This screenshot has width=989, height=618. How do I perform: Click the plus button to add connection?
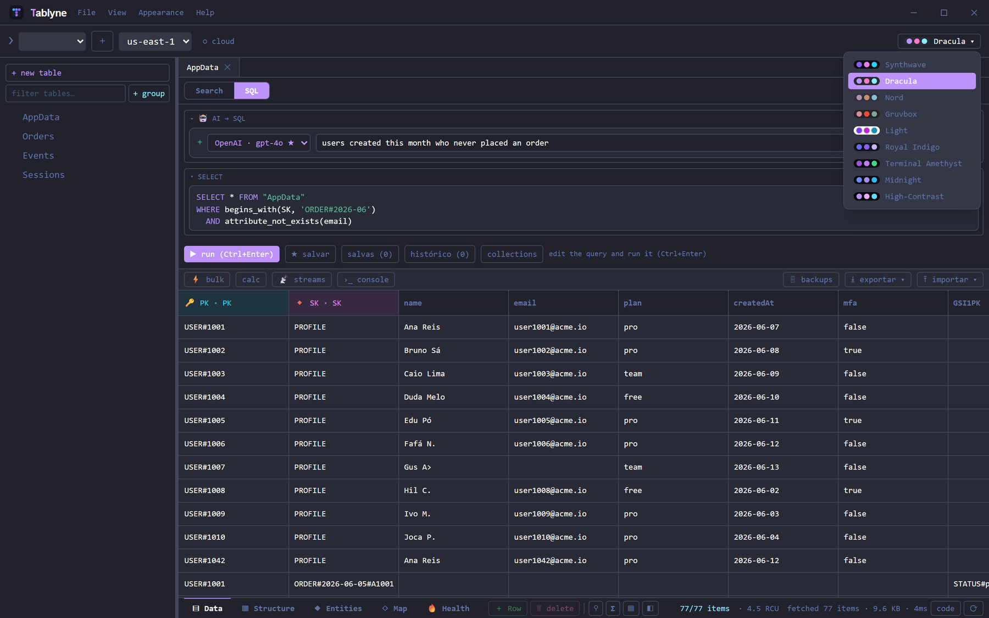(x=102, y=41)
